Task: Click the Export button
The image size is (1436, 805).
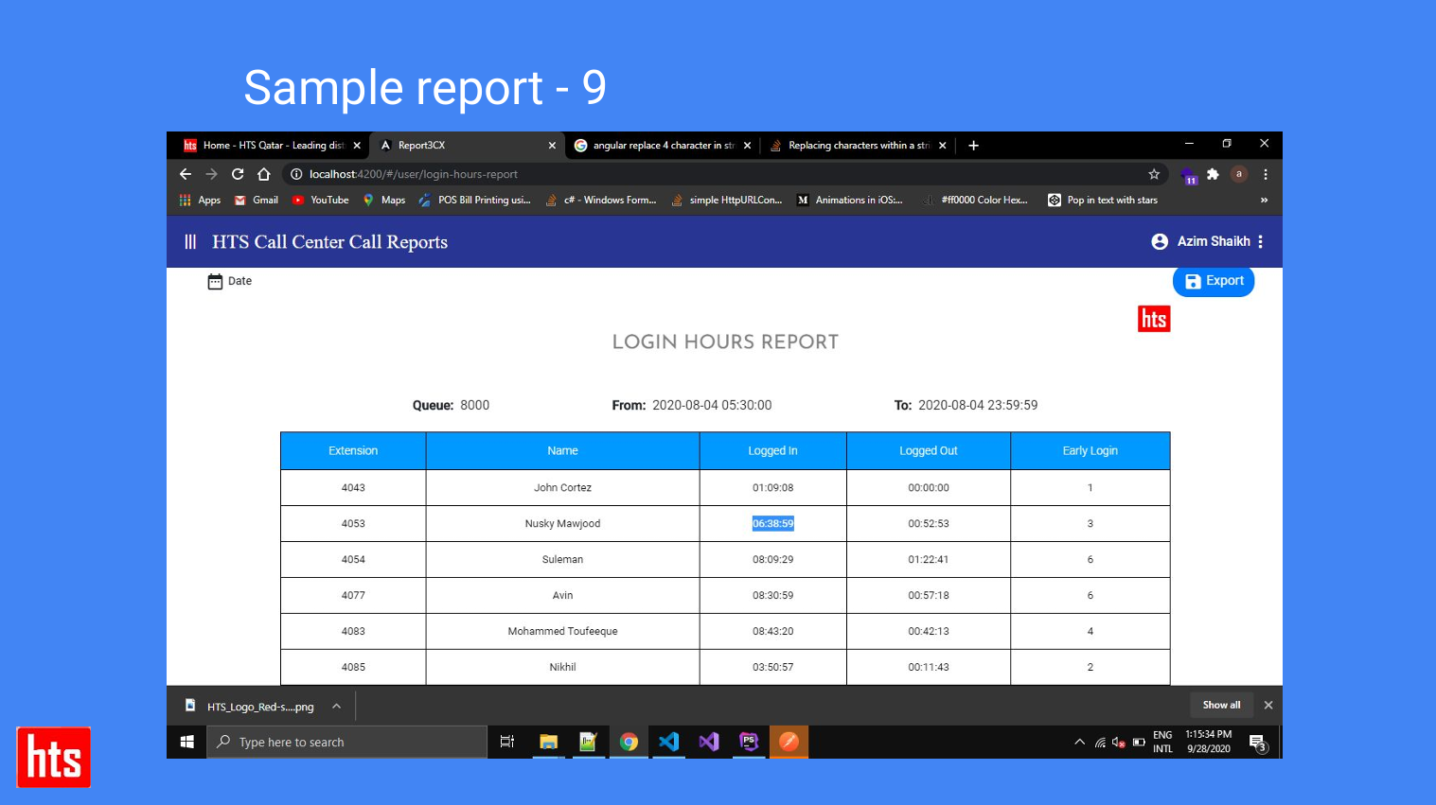Action: pos(1213,281)
